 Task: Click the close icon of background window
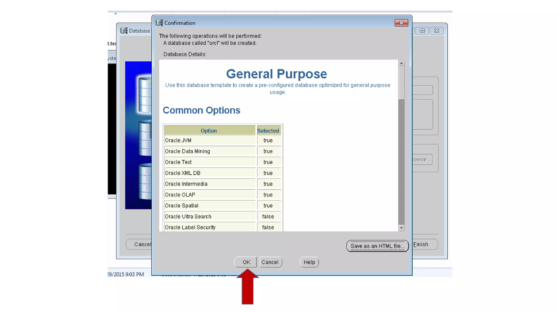pyautogui.click(x=437, y=31)
